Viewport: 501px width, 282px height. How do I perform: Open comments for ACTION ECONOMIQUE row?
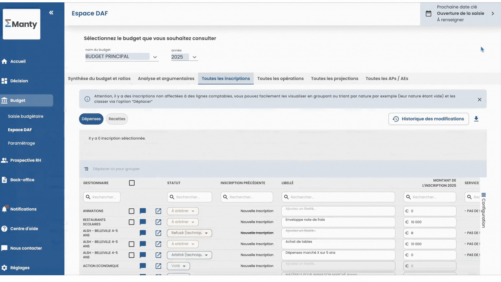(143, 266)
